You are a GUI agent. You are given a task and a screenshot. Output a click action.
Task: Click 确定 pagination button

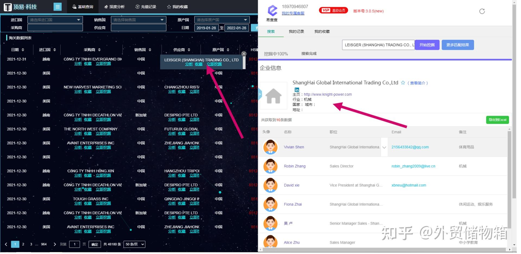pyautogui.click(x=94, y=244)
